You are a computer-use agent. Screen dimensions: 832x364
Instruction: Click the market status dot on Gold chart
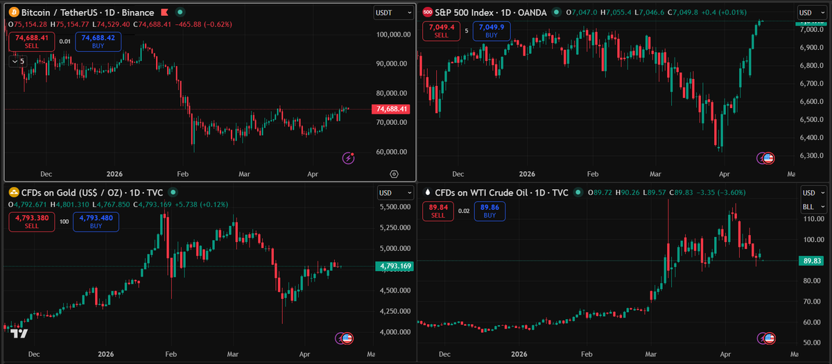tap(172, 191)
